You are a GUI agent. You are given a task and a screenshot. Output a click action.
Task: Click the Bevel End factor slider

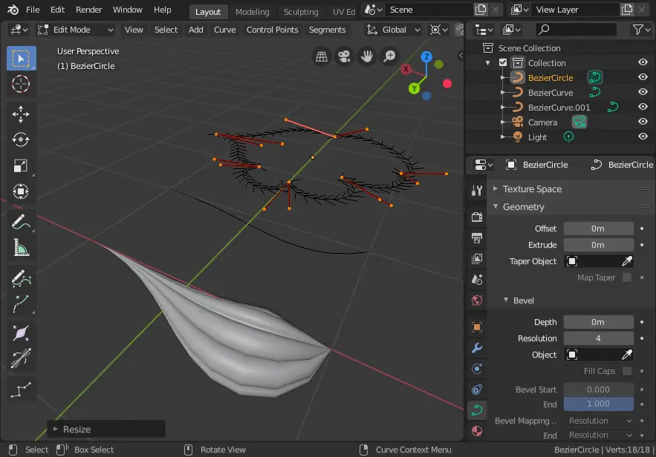(x=598, y=404)
